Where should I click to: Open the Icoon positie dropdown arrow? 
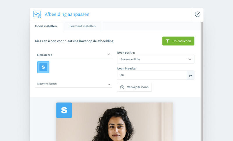click(x=190, y=59)
